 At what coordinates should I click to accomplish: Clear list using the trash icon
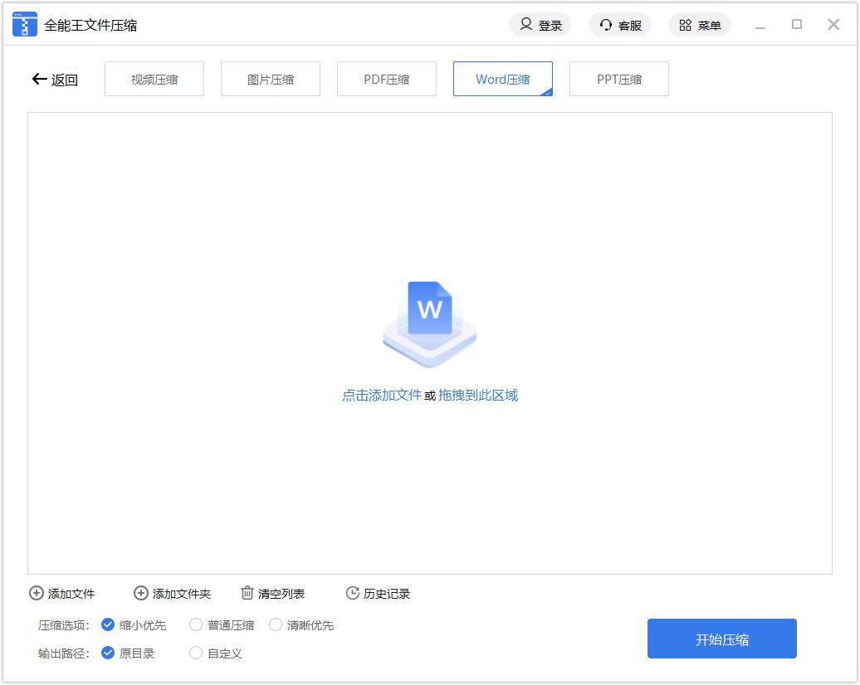point(247,593)
